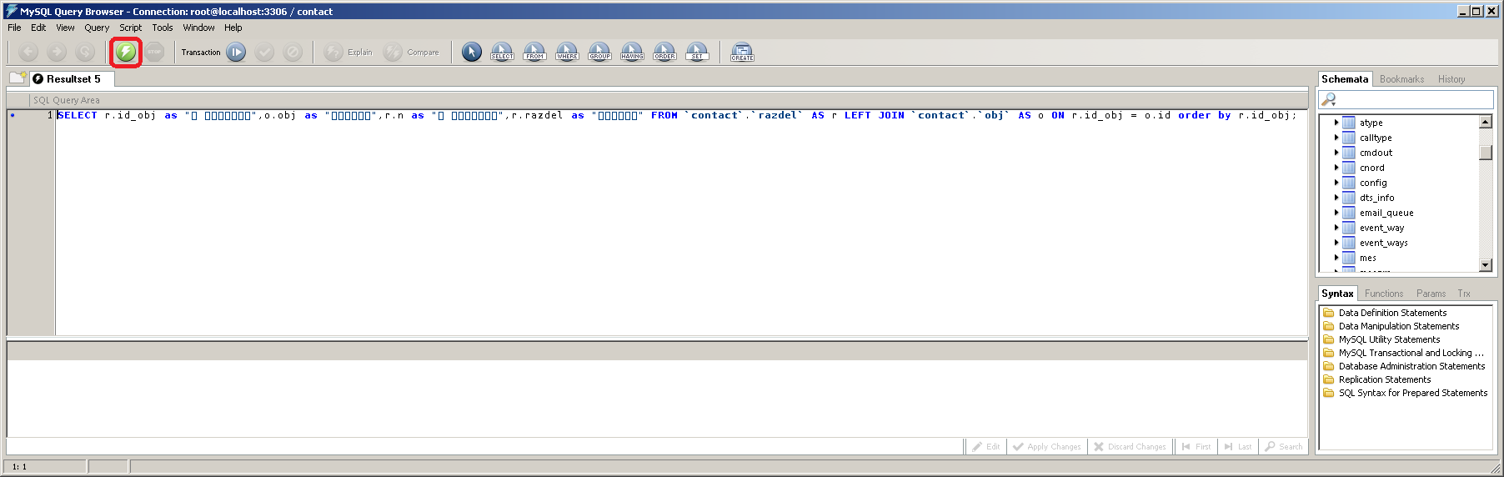The image size is (1504, 477).
Task: Open SQL Syntax for Prepared Statements folder
Action: pos(1413,393)
